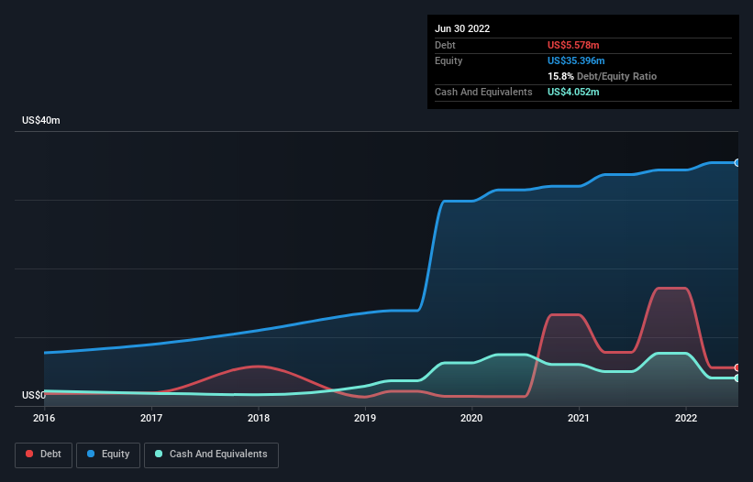This screenshot has width=753, height=482.
Task: Click the tooltip Equity row label
Action: 448,60
